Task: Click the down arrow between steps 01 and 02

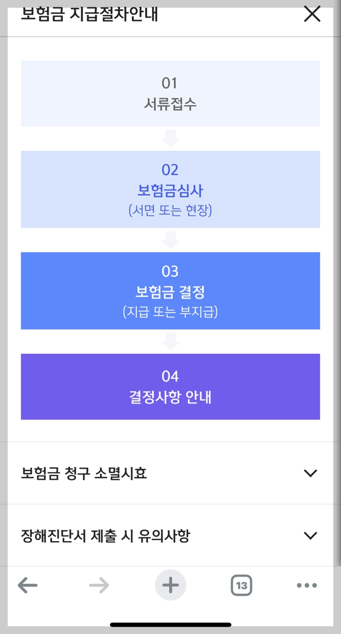Action: pyautogui.click(x=170, y=137)
